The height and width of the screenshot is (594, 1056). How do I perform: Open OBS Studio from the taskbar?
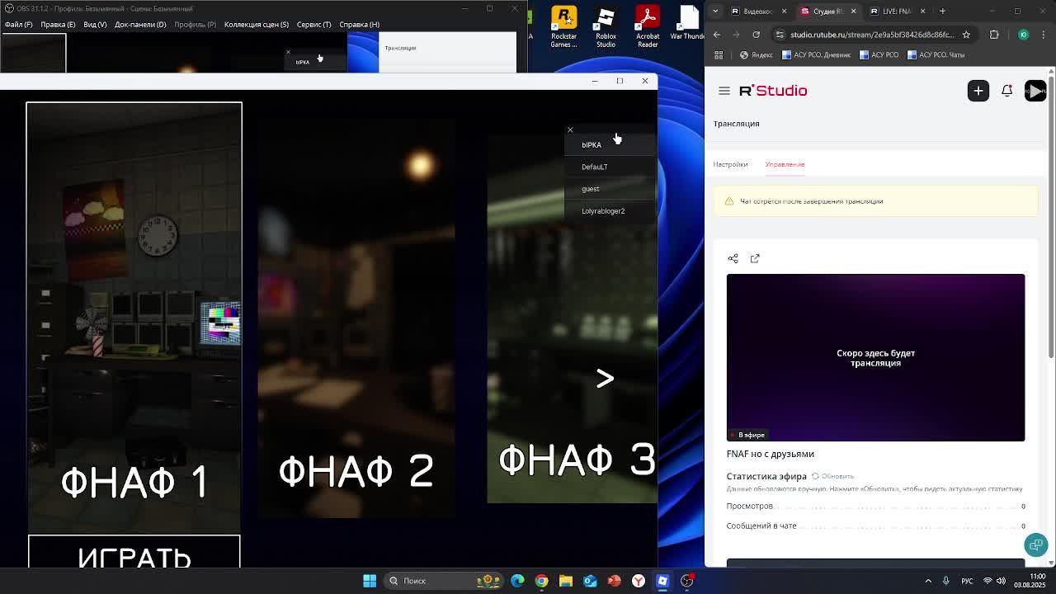pos(686,581)
